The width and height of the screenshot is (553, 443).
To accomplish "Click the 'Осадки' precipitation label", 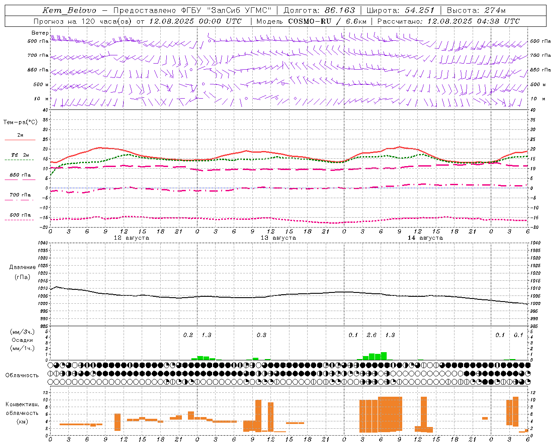I will click(22, 340).
